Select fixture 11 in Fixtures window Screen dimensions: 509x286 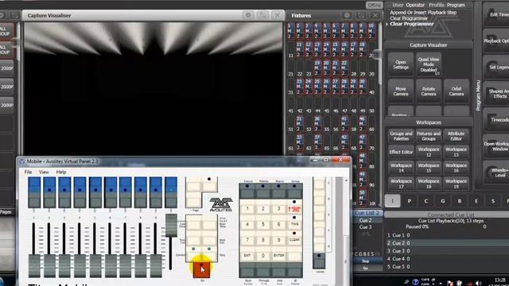pos(300,49)
